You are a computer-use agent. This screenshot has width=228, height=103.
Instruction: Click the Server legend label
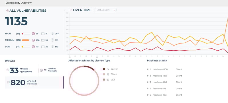click(x=114, y=69)
